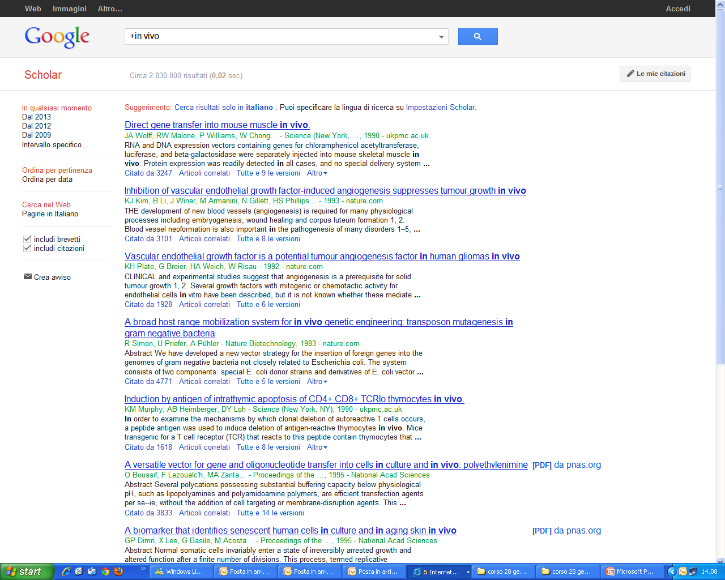Select Pagine in Italiano
Screen dimensions: 725x580
(50, 214)
